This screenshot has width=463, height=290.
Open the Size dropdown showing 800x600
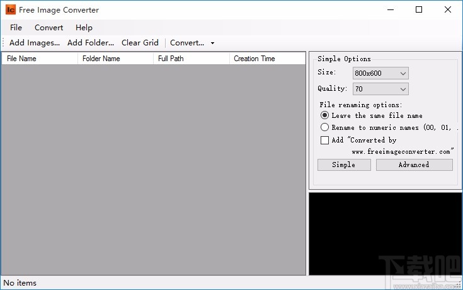(380, 73)
